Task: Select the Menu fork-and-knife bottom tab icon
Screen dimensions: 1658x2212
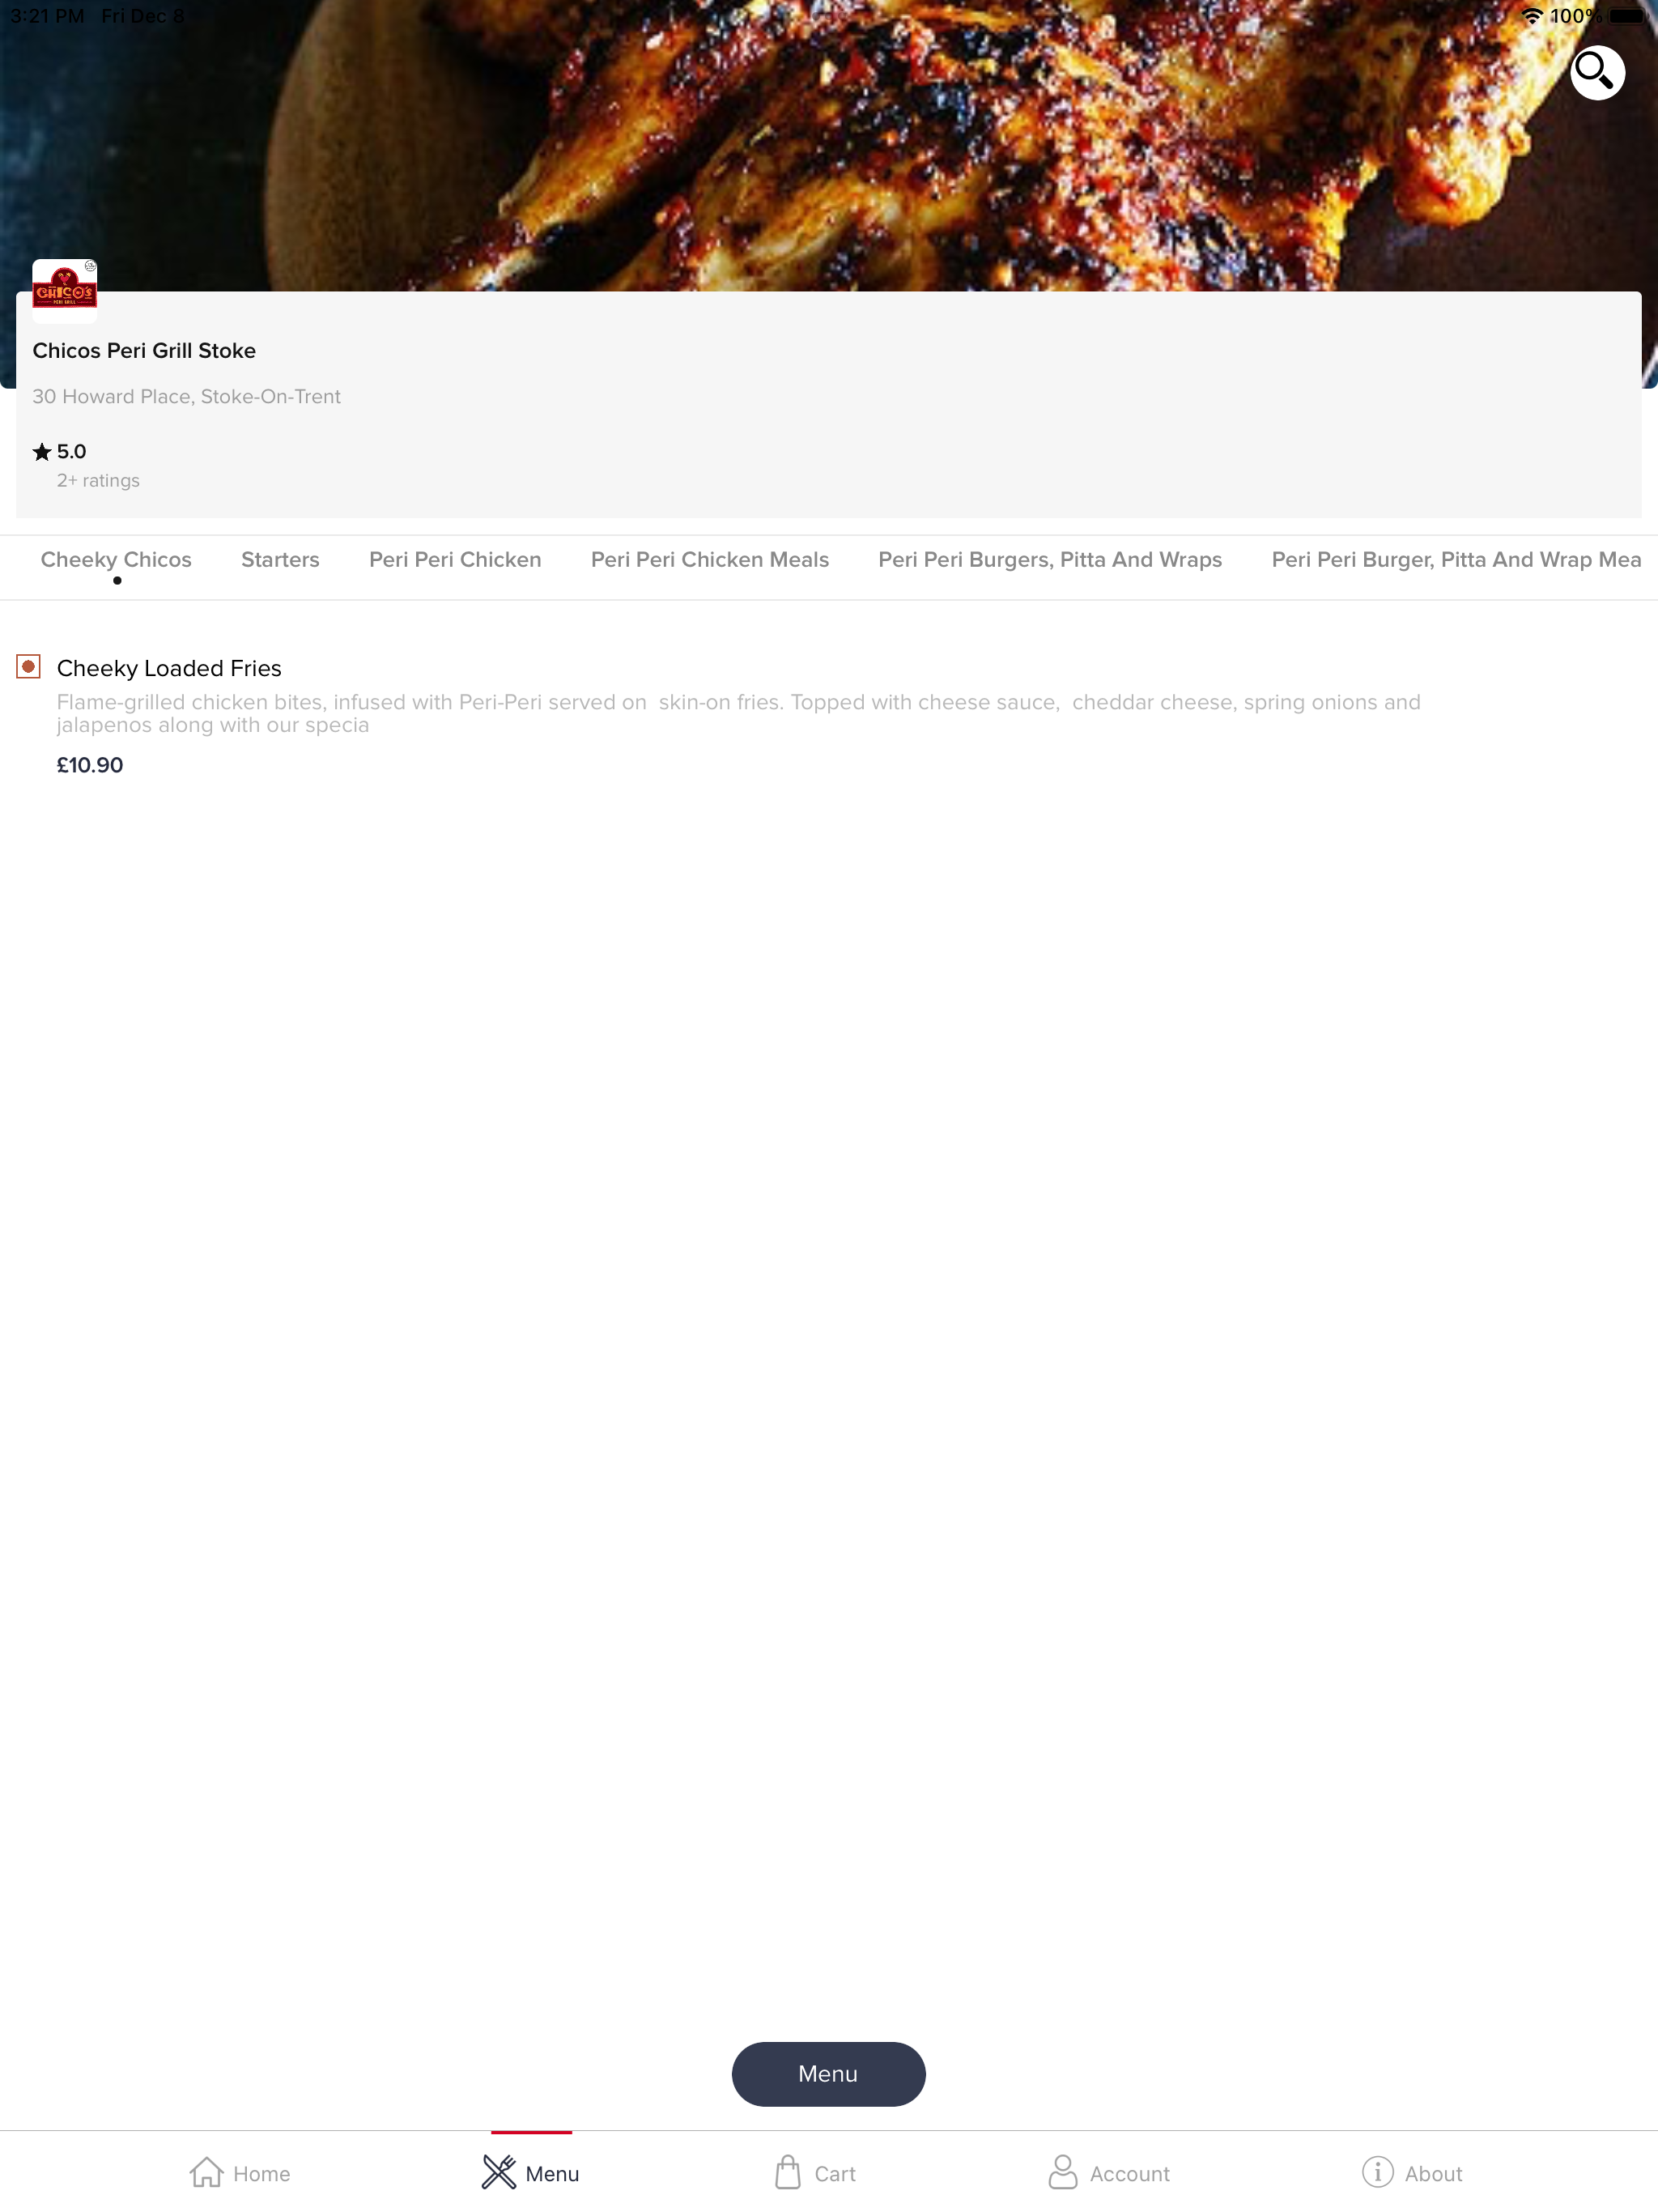Action: (499, 2172)
